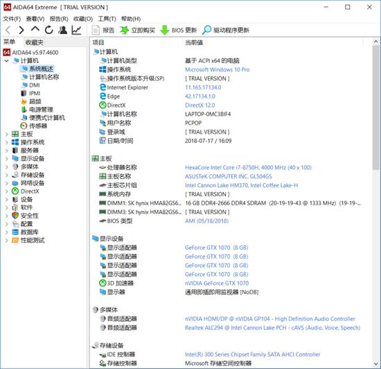The image size is (381, 369).
Task: Click the forward navigation arrow
Action: coord(21,30)
